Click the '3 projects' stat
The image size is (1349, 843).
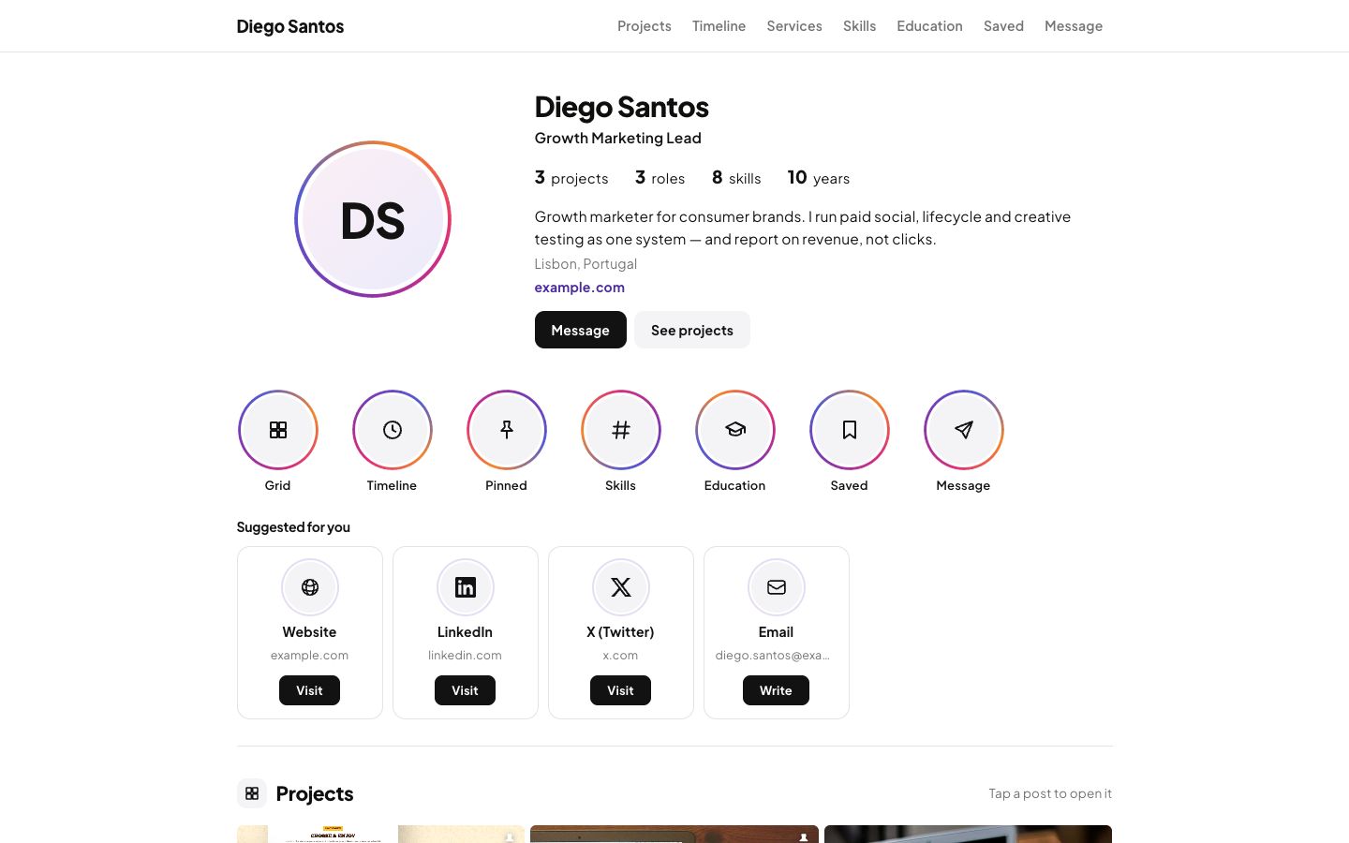pyautogui.click(x=571, y=178)
